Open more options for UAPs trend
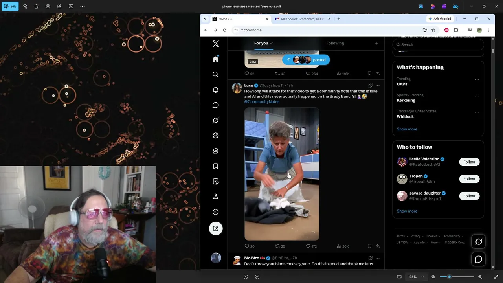 point(477,80)
